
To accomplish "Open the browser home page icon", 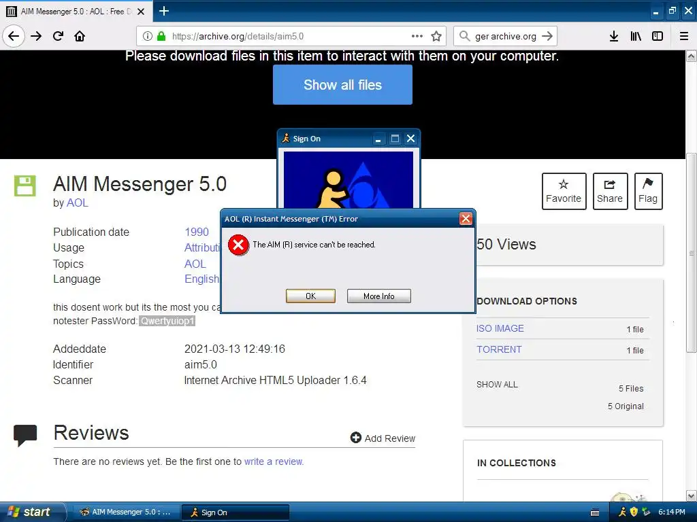I will tap(80, 36).
